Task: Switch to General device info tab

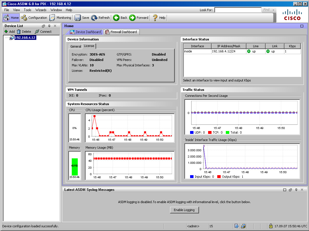Action: (x=76, y=46)
